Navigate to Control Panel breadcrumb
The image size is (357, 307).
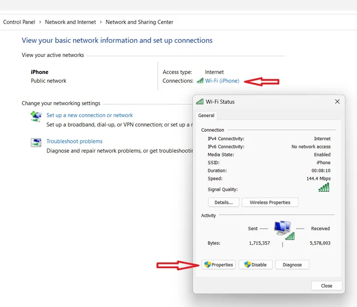(x=19, y=22)
